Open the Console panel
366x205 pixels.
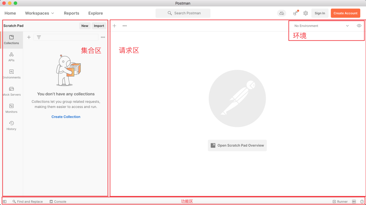pos(58,202)
